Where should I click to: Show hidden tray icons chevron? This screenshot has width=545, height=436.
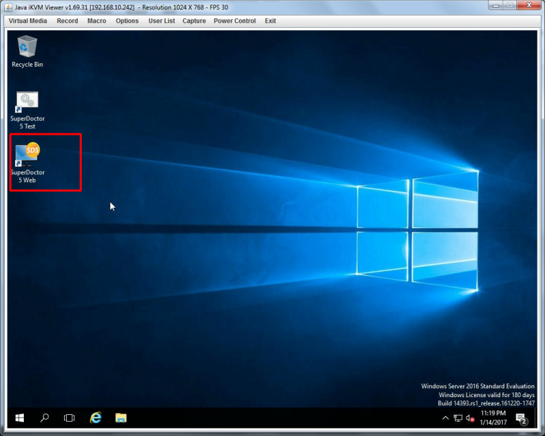(446, 418)
